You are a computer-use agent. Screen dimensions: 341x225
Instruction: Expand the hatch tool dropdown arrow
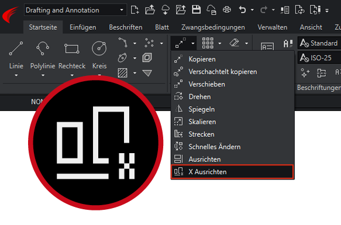tap(135, 73)
